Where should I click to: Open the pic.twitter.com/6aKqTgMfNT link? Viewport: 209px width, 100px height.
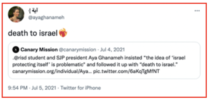(x=126, y=72)
